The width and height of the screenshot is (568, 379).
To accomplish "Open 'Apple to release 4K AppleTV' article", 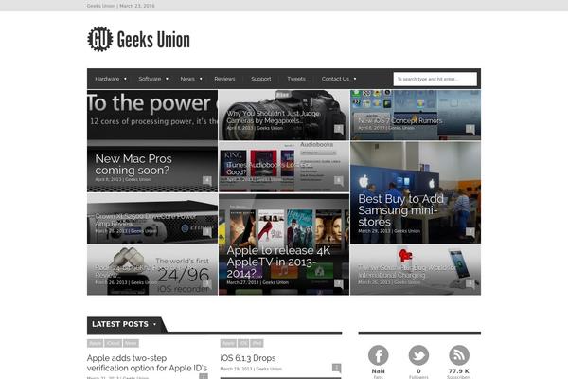I will [278, 262].
